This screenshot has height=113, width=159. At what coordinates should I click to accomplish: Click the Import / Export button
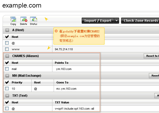(98, 21)
